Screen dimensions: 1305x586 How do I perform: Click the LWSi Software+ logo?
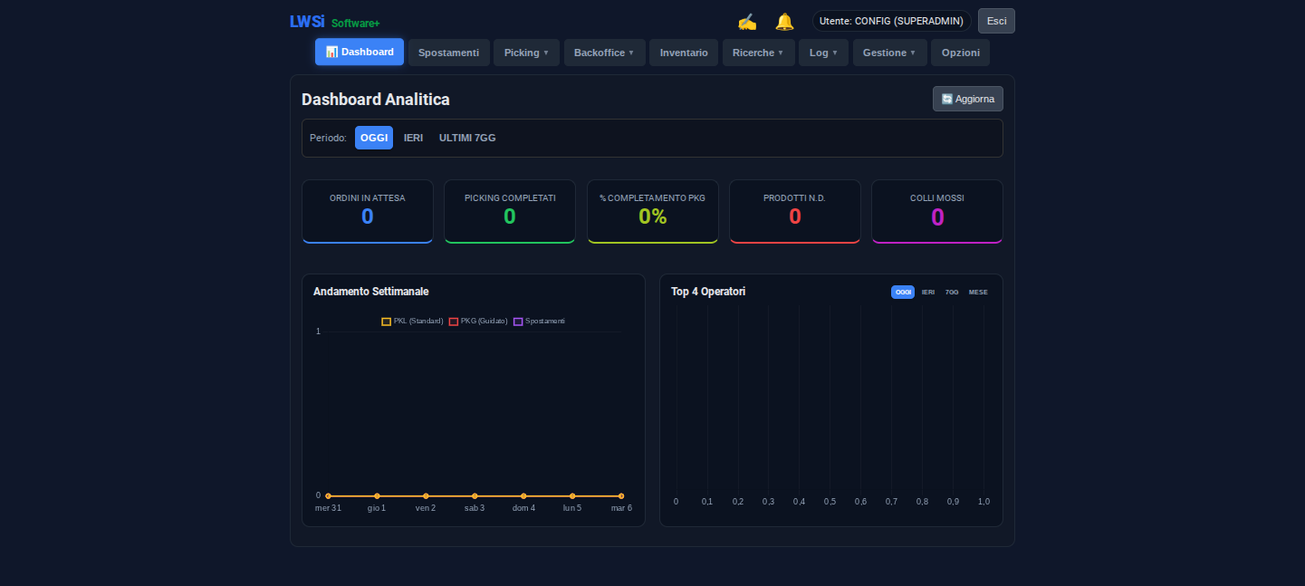click(334, 22)
